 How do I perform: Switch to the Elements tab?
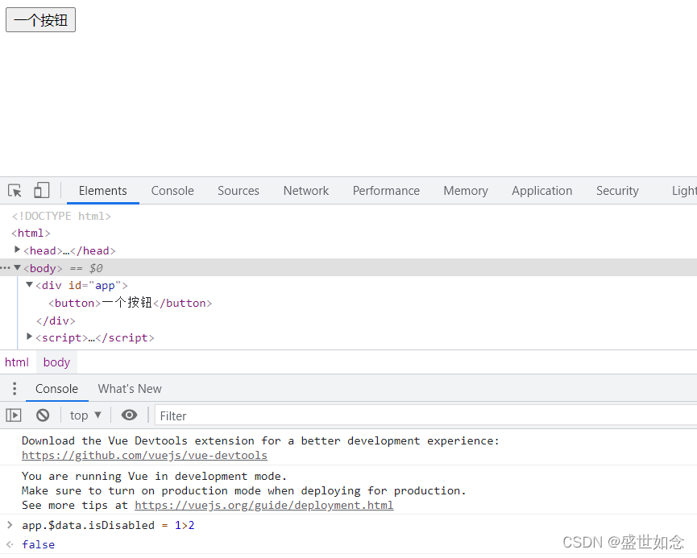(102, 191)
